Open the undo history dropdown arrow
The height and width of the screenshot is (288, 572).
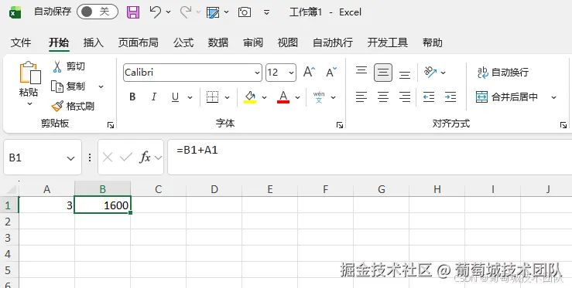click(x=168, y=12)
